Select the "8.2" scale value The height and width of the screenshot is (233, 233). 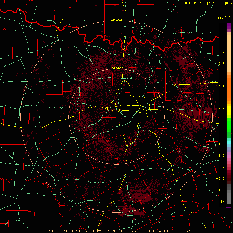[221, 52]
